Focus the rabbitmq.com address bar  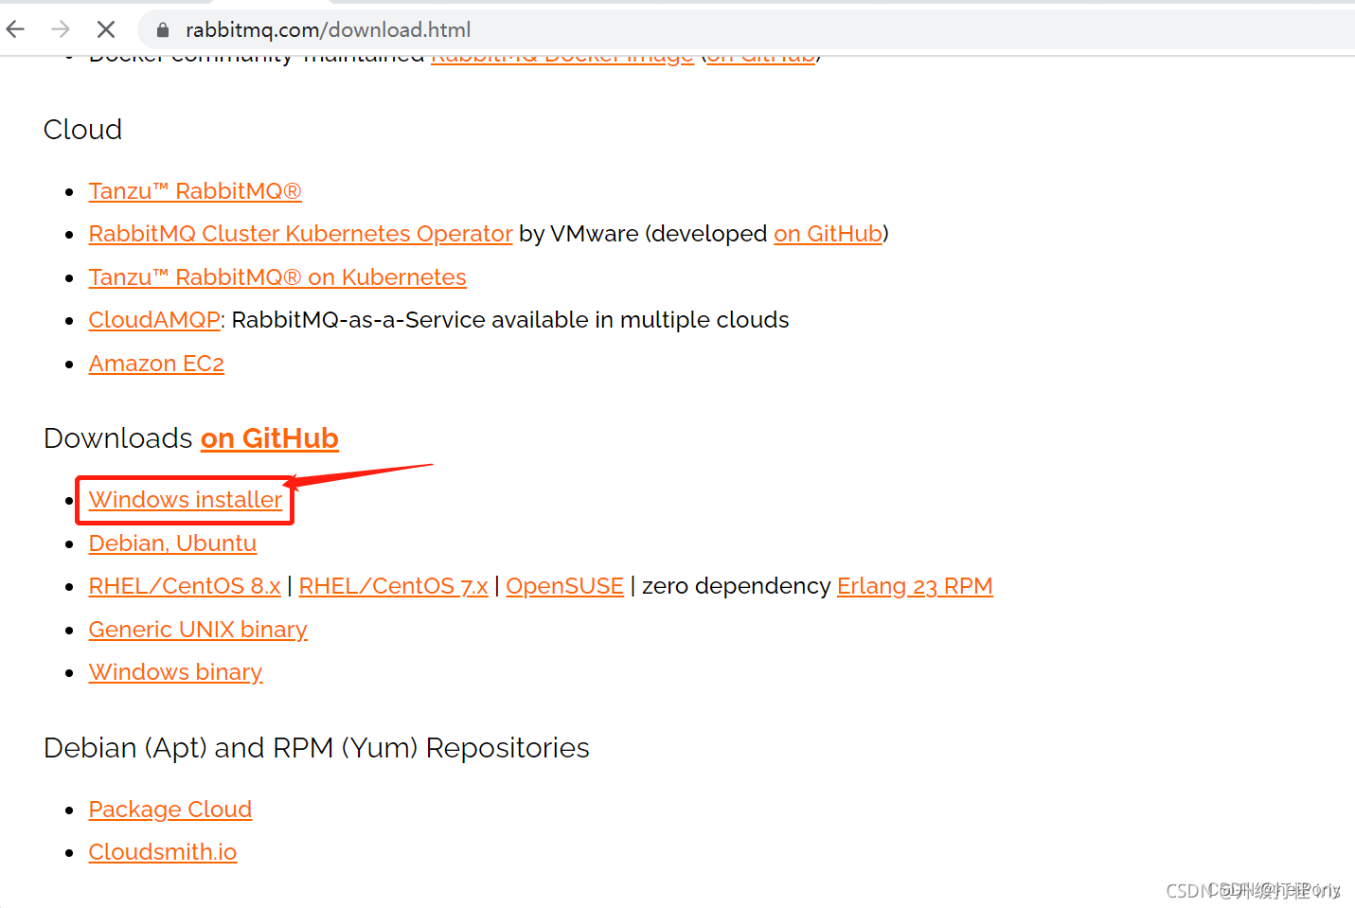tap(746, 29)
